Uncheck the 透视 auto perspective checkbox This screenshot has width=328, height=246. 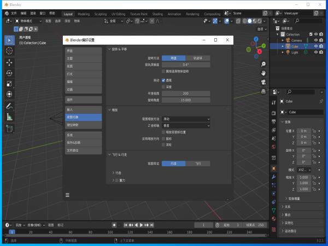tap(163, 80)
